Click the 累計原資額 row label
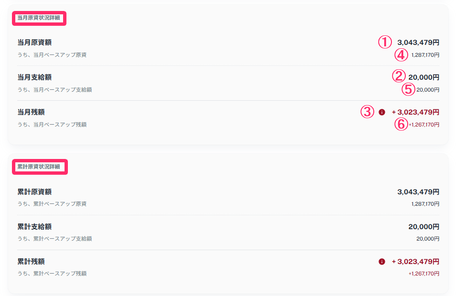The image size is (456, 296). pos(34,192)
